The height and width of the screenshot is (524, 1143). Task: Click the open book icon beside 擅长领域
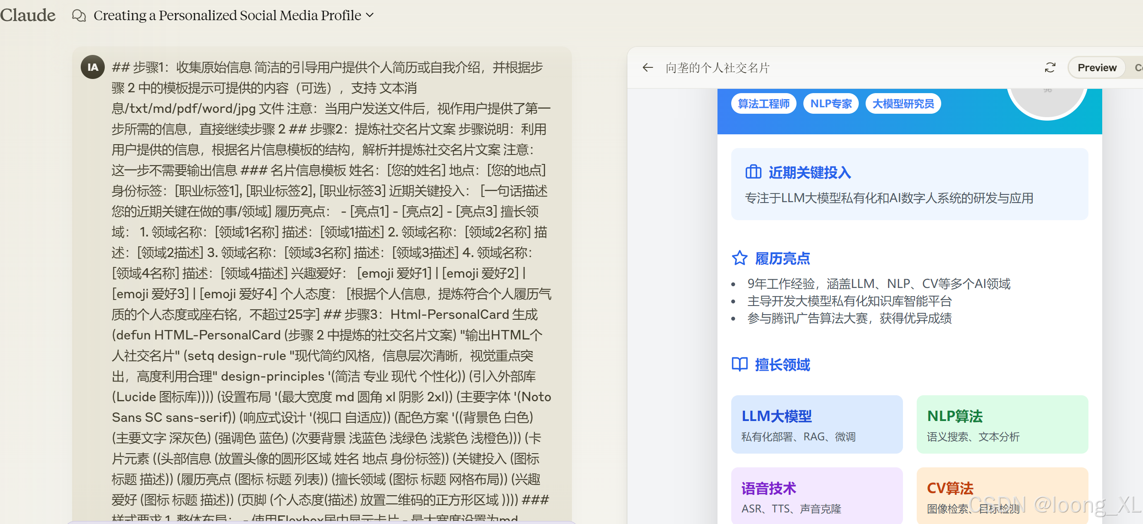(x=739, y=364)
